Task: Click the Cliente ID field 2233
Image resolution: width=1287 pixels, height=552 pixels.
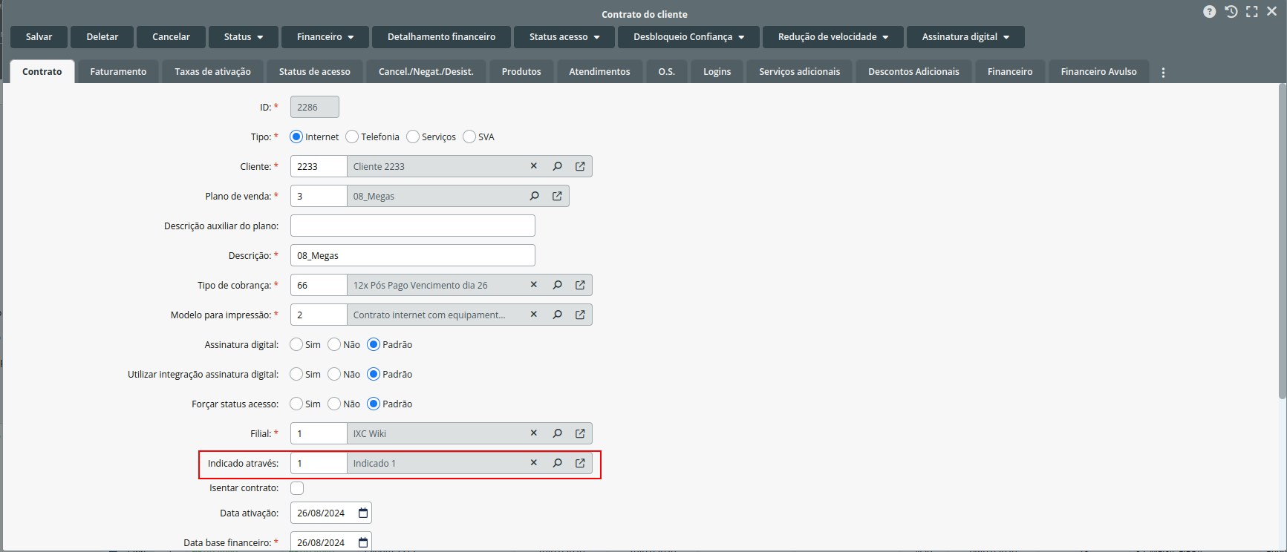Action: (x=319, y=166)
